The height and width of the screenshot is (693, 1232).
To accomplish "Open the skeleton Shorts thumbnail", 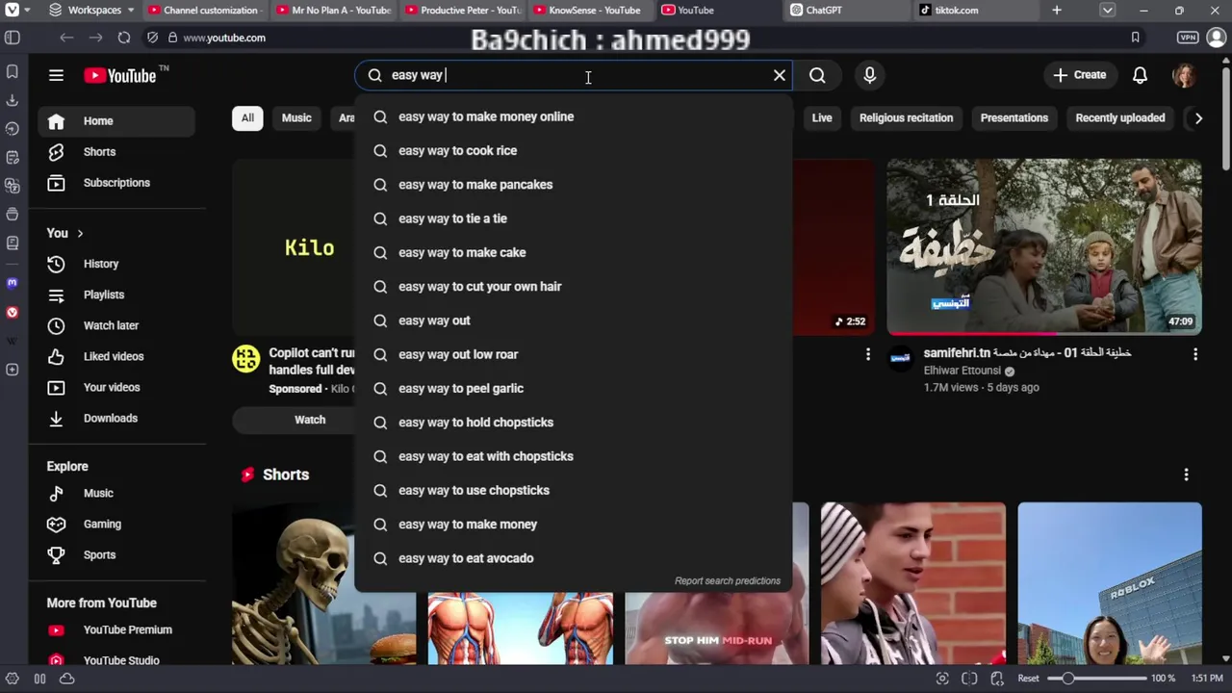I will [323, 583].
